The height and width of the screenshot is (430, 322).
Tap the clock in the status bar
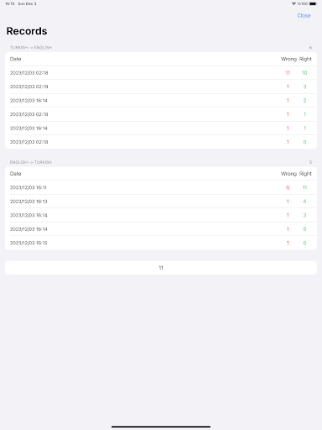[10, 3]
